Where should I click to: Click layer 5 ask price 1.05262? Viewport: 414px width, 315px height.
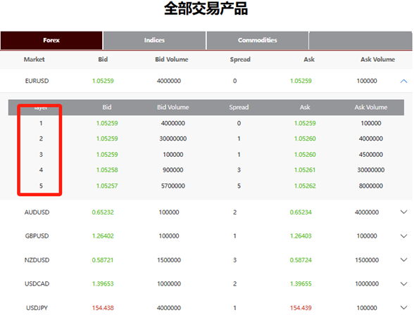[x=305, y=186]
